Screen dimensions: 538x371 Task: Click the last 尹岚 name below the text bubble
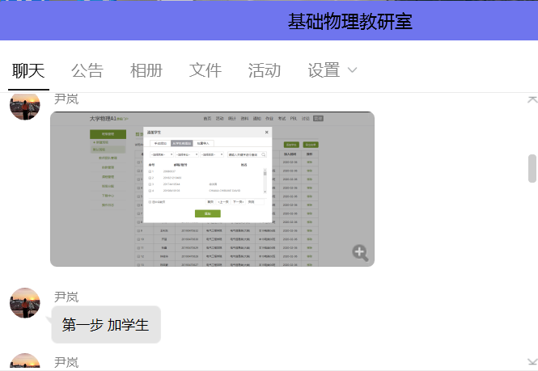tap(66, 363)
